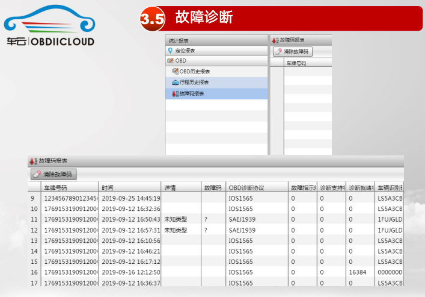Click the OBD历史报表 icon
The height and width of the screenshot is (297, 425).
(175, 72)
